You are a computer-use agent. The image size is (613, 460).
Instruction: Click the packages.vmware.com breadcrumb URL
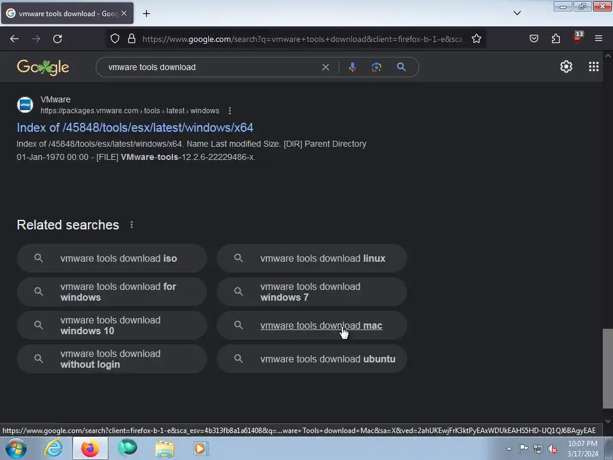pos(130,111)
